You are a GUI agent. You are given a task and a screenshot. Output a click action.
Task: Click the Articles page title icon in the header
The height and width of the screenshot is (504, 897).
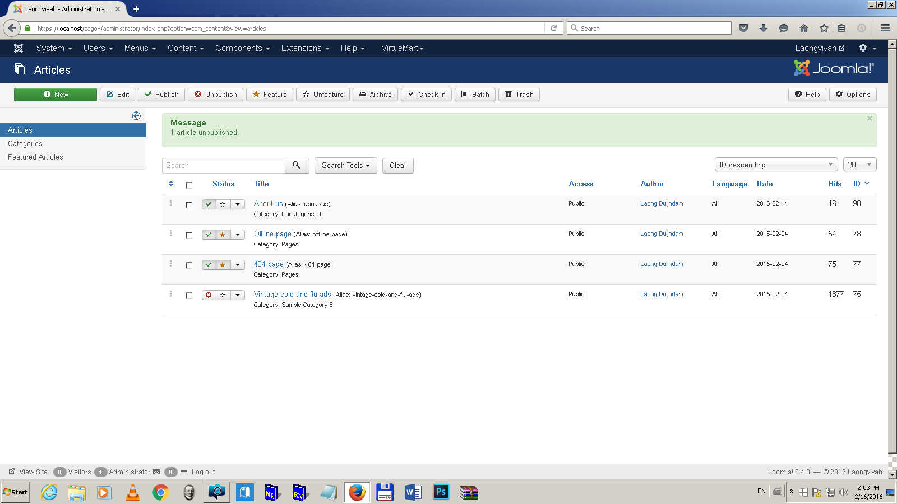[x=20, y=69]
